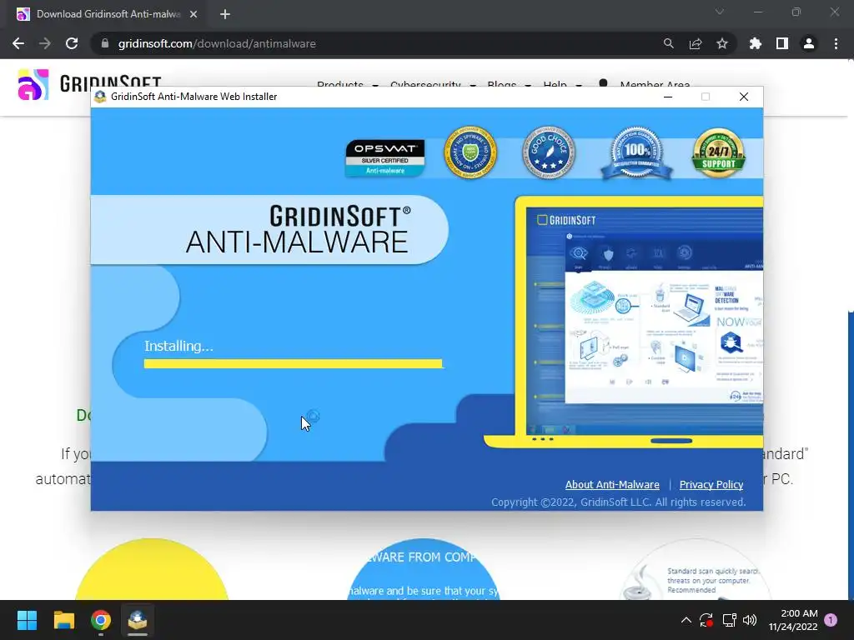
Task: Reload the GridinSoft download page
Action: click(x=72, y=43)
